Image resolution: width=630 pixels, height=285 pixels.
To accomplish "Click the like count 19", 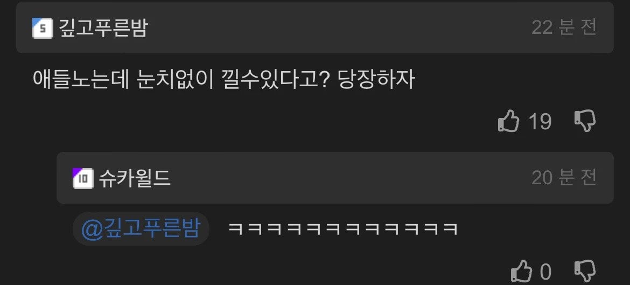I will (540, 121).
